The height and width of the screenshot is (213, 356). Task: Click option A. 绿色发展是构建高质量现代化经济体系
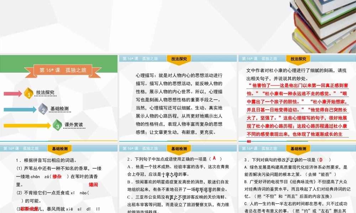pos(296,171)
